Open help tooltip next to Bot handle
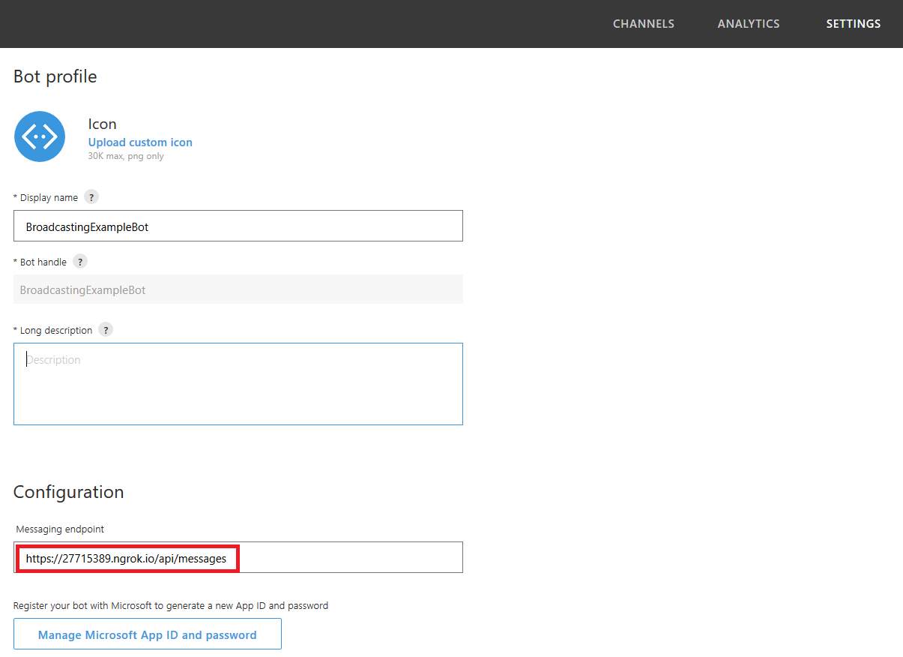903x657 pixels. [x=80, y=262]
